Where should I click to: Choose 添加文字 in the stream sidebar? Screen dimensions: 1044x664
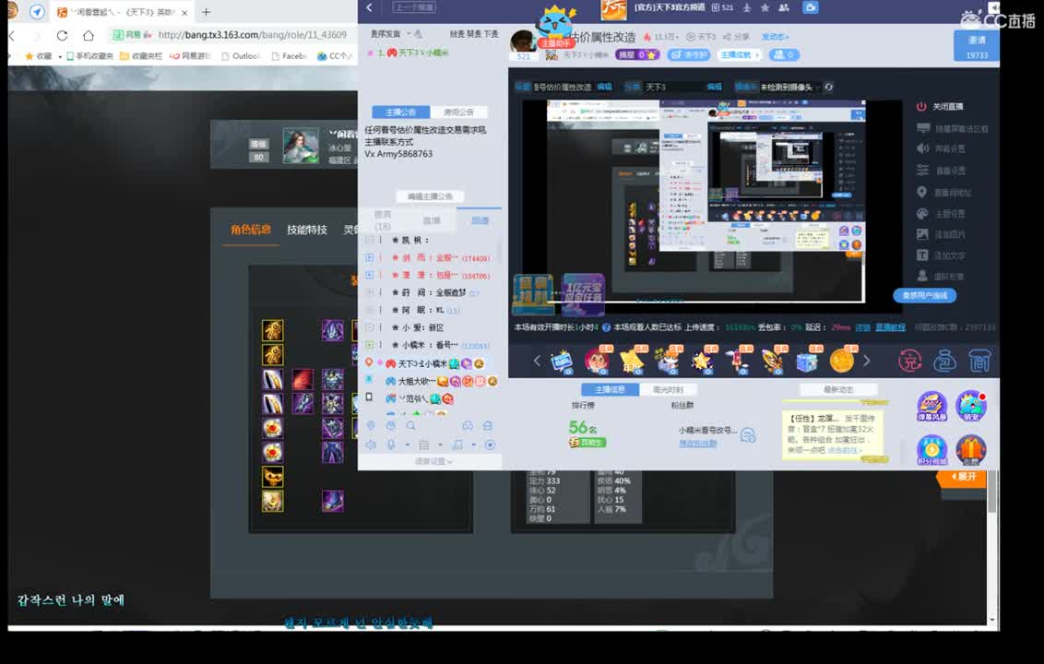941,255
